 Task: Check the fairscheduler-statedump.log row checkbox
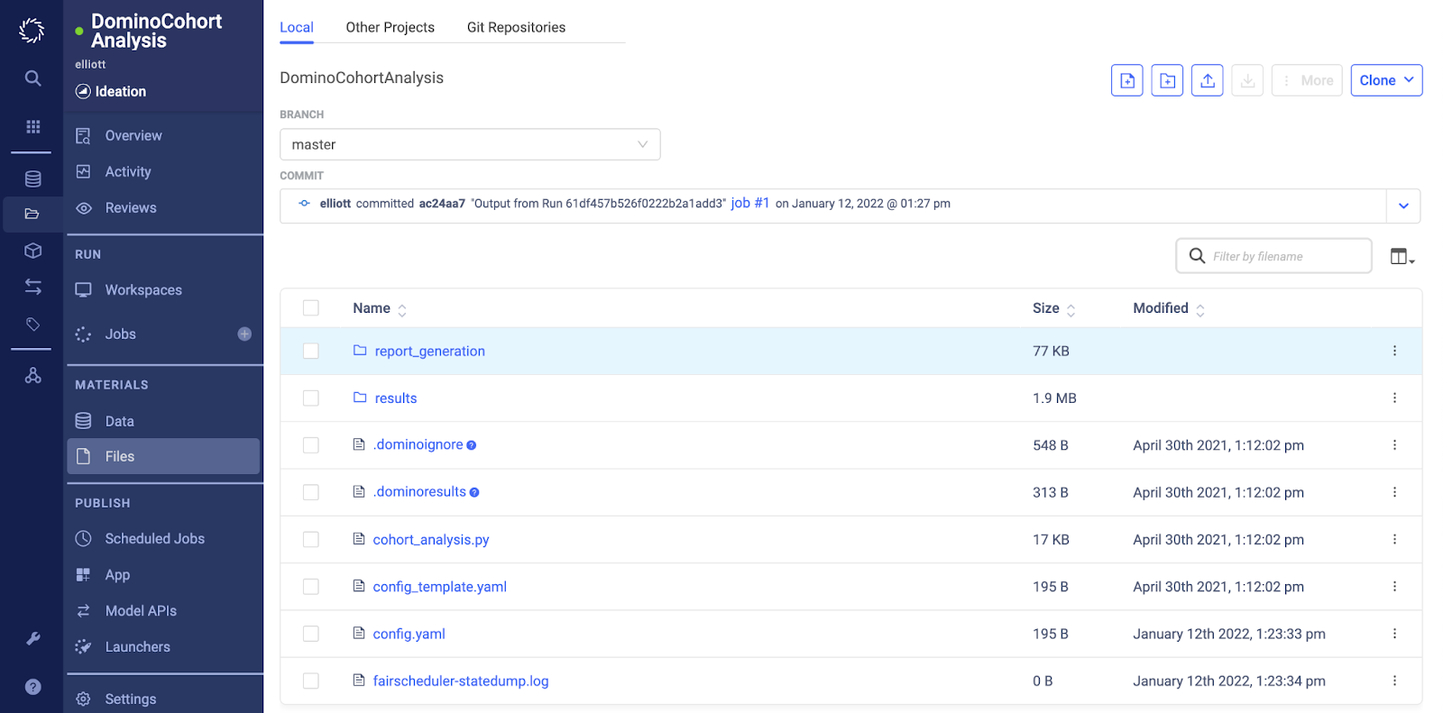311,681
